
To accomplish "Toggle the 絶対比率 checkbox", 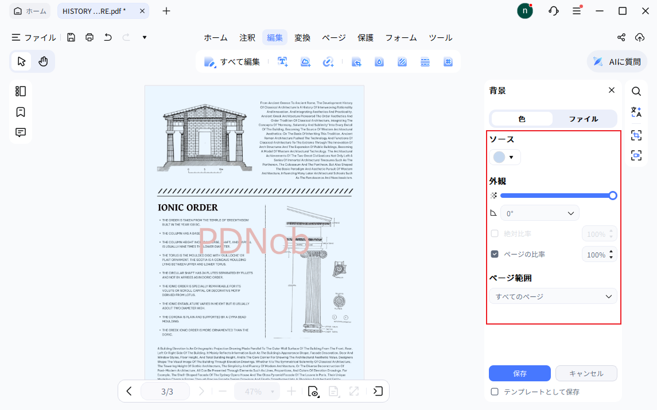I will coord(495,234).
